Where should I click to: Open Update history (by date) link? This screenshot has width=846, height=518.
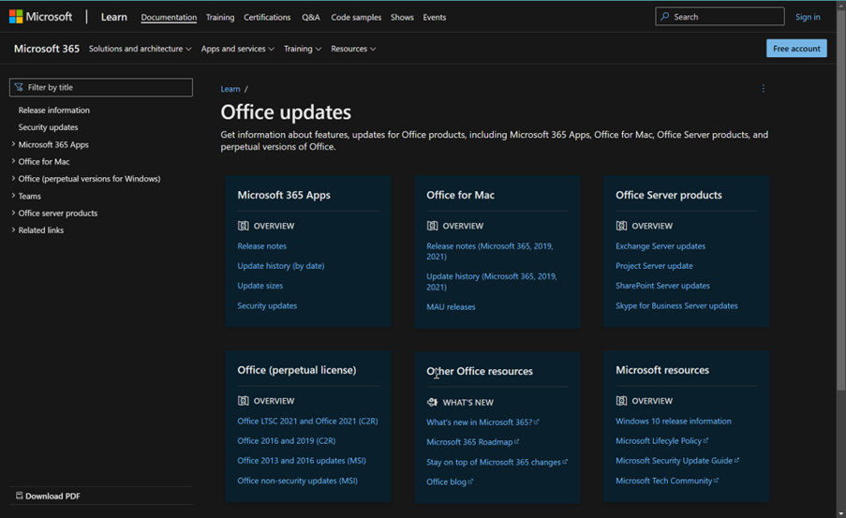point(280,265)
